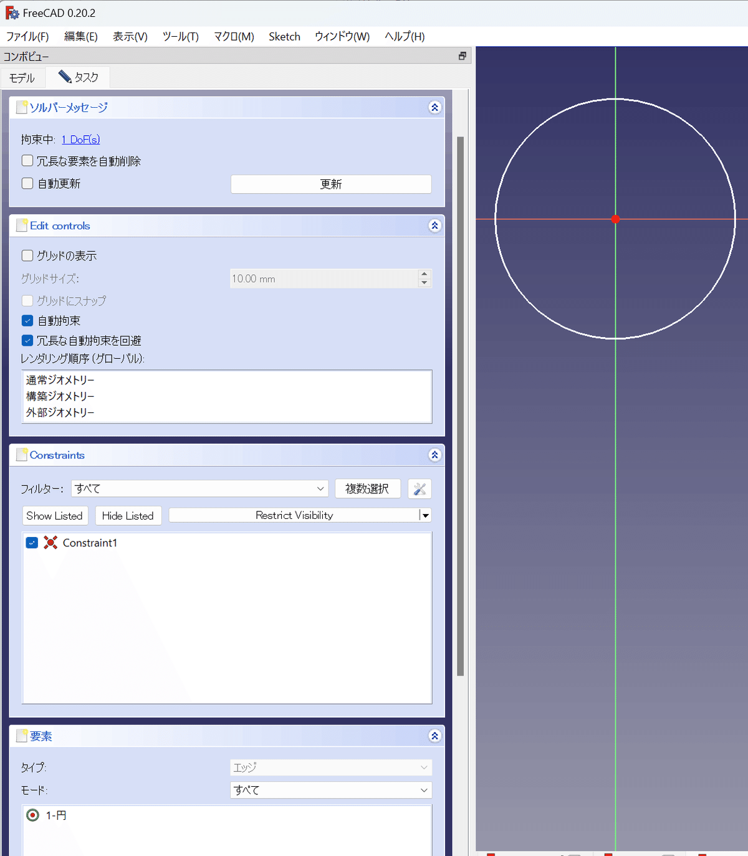The width and height of the screenshot is (748, 856).
Task: Open the Restrict Visibility dropdown arrow
Action: [x=425, y=515]
